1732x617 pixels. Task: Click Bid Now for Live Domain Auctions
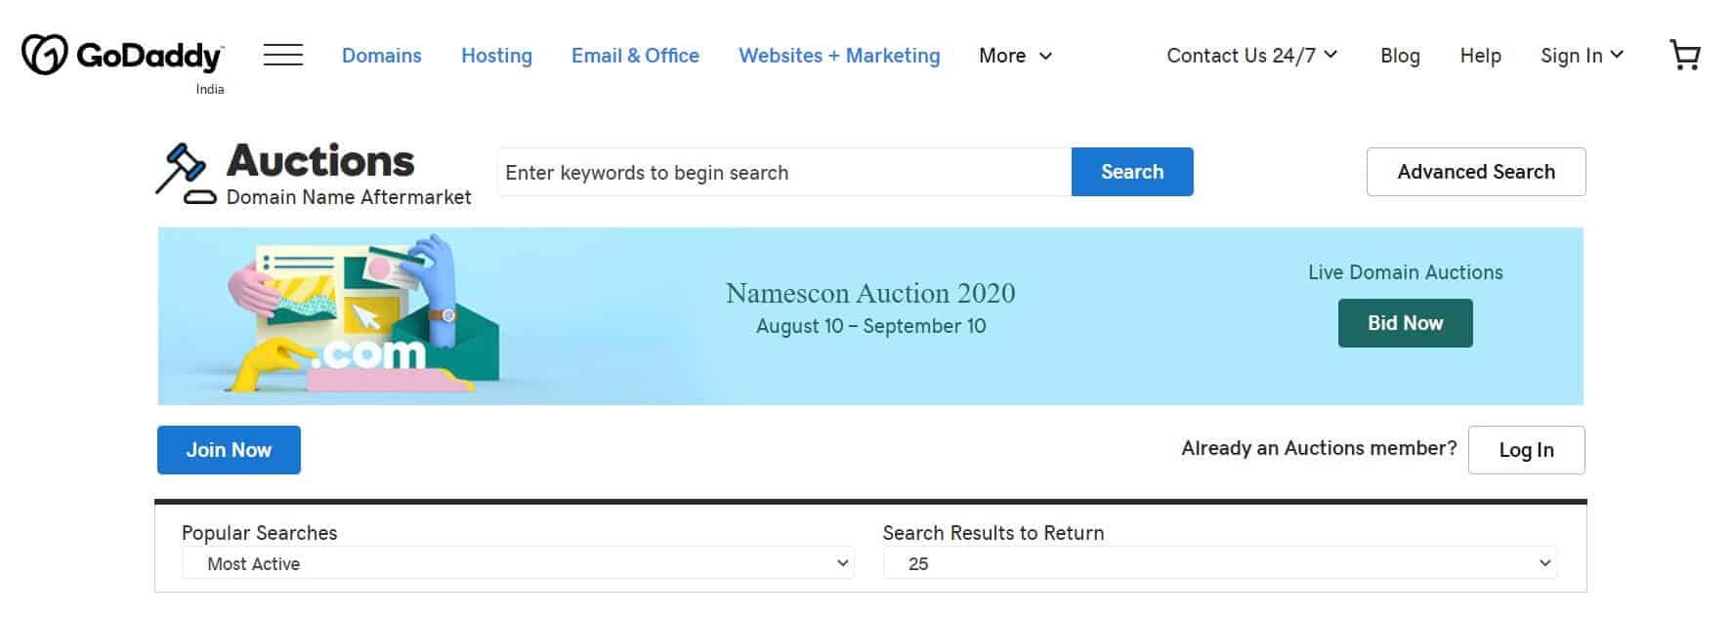pos(1405,322)
